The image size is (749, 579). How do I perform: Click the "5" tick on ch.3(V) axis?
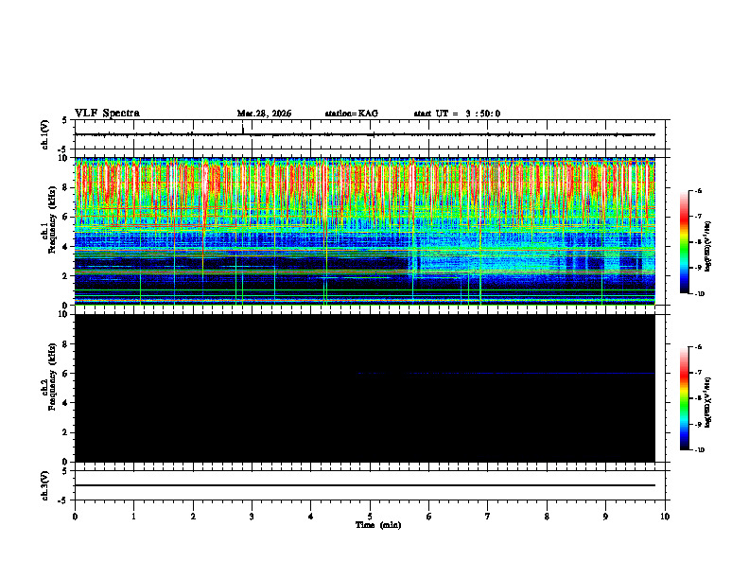(66, 471)
